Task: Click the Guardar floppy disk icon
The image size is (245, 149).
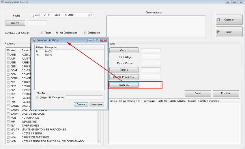Action: click(x=218, y=20)
